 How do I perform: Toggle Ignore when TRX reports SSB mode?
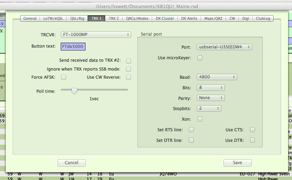click(x=129, y=69)
